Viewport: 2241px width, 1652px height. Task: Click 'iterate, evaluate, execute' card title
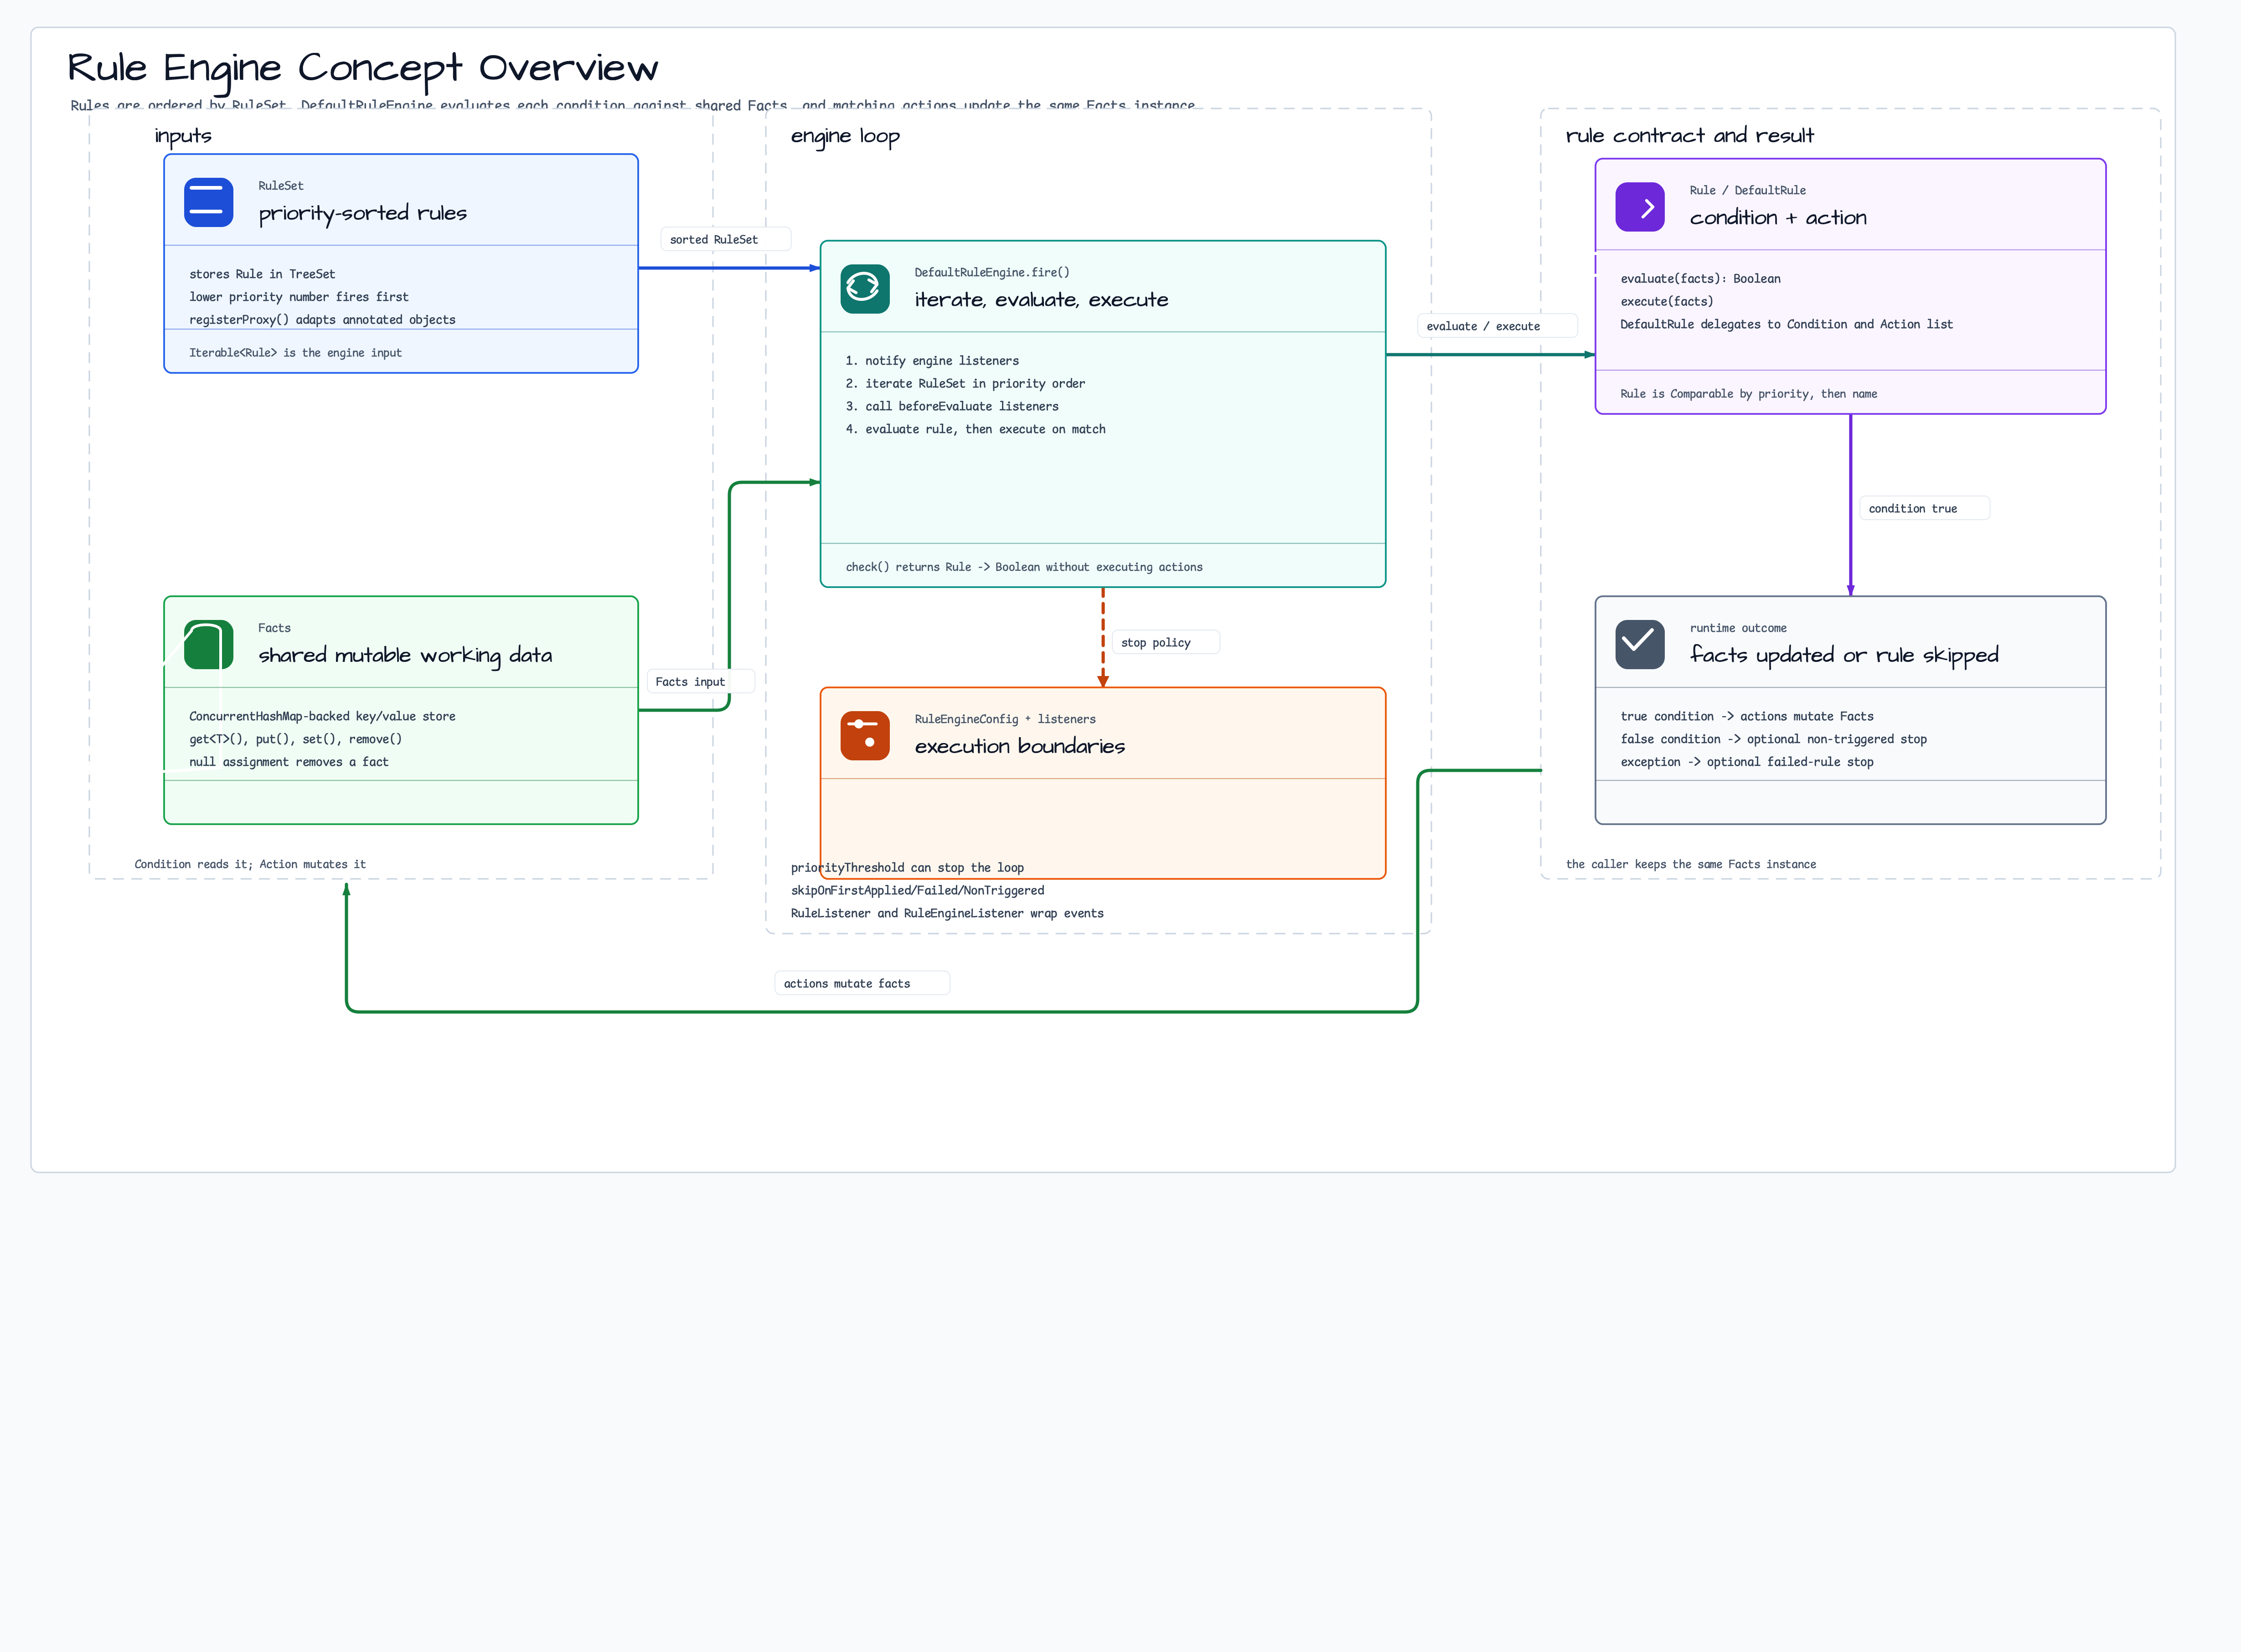point(1041,299)
